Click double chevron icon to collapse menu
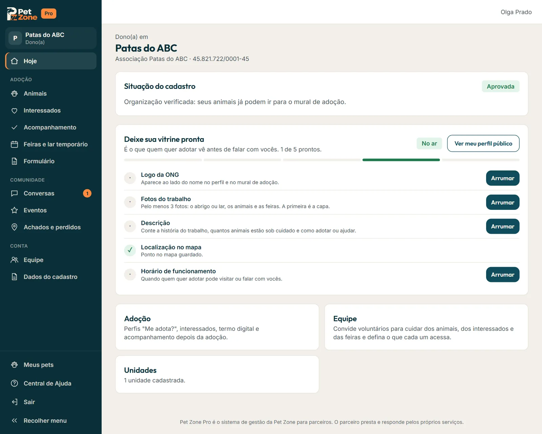 [x=14, y=420]
